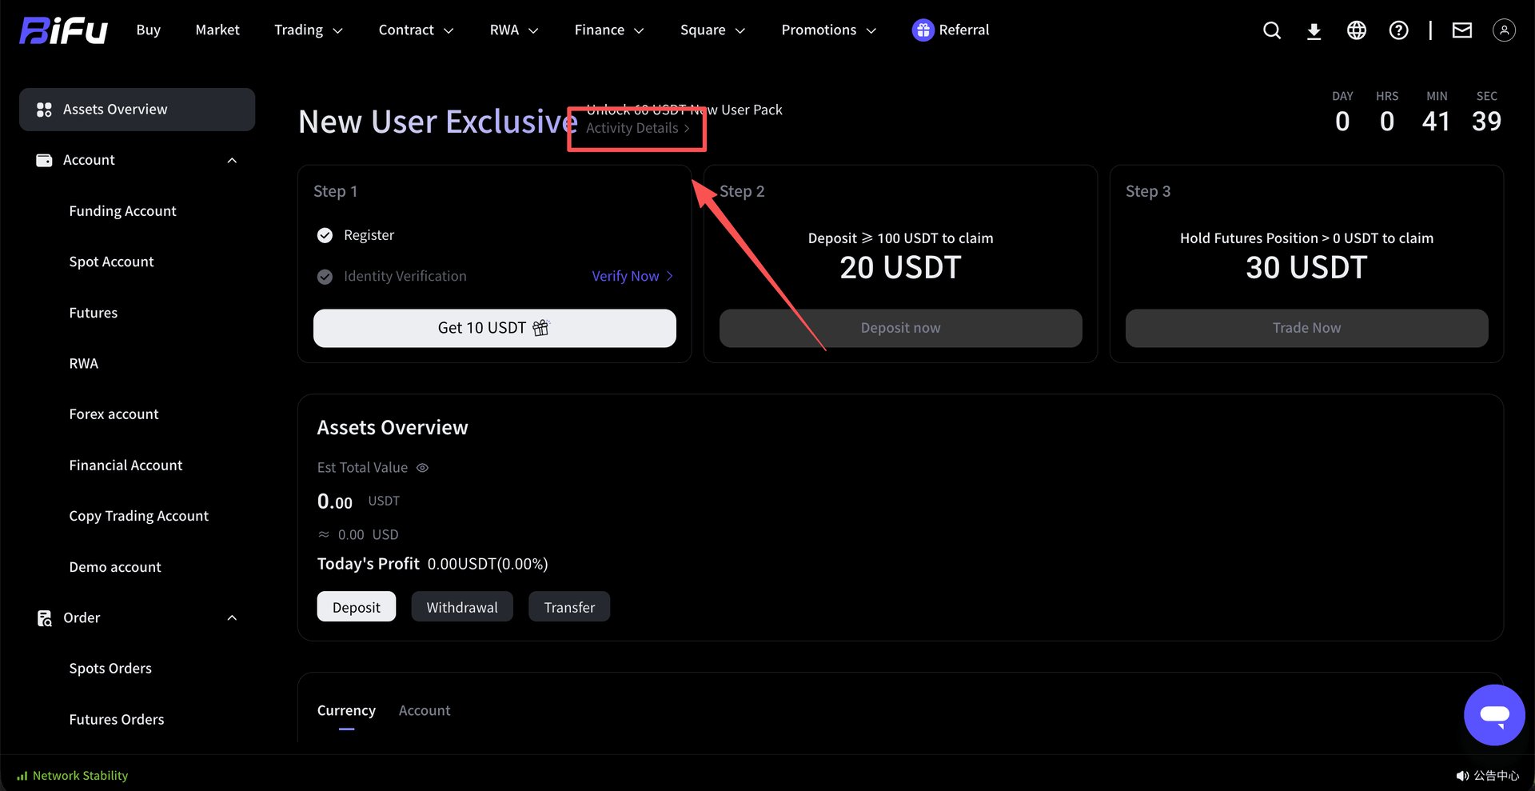The image size is (1535, 791).
Task: Toggle the Est Total Value eye icon
Action: click(422, 468)
